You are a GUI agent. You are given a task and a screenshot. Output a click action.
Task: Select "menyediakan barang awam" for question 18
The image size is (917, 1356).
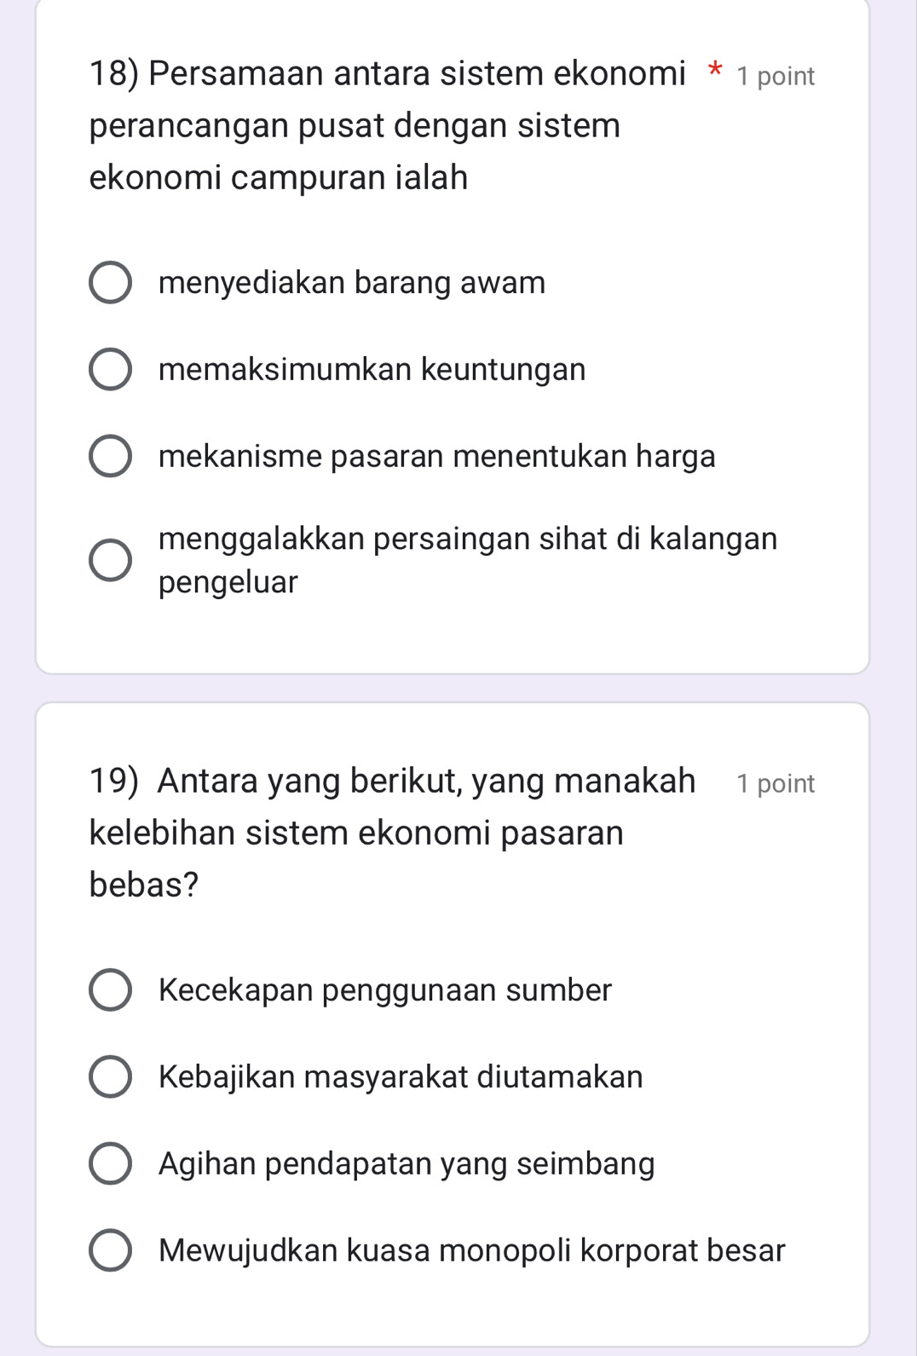coord(352,281)
